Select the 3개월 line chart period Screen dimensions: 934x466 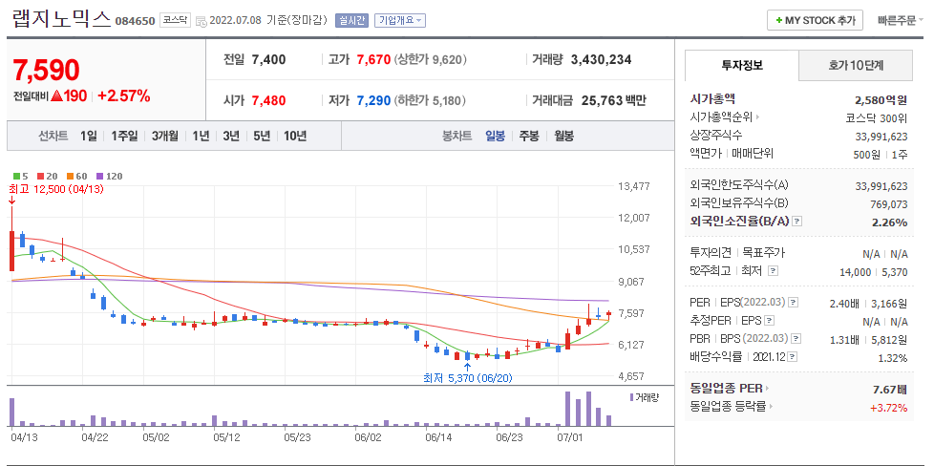(165, 136)
